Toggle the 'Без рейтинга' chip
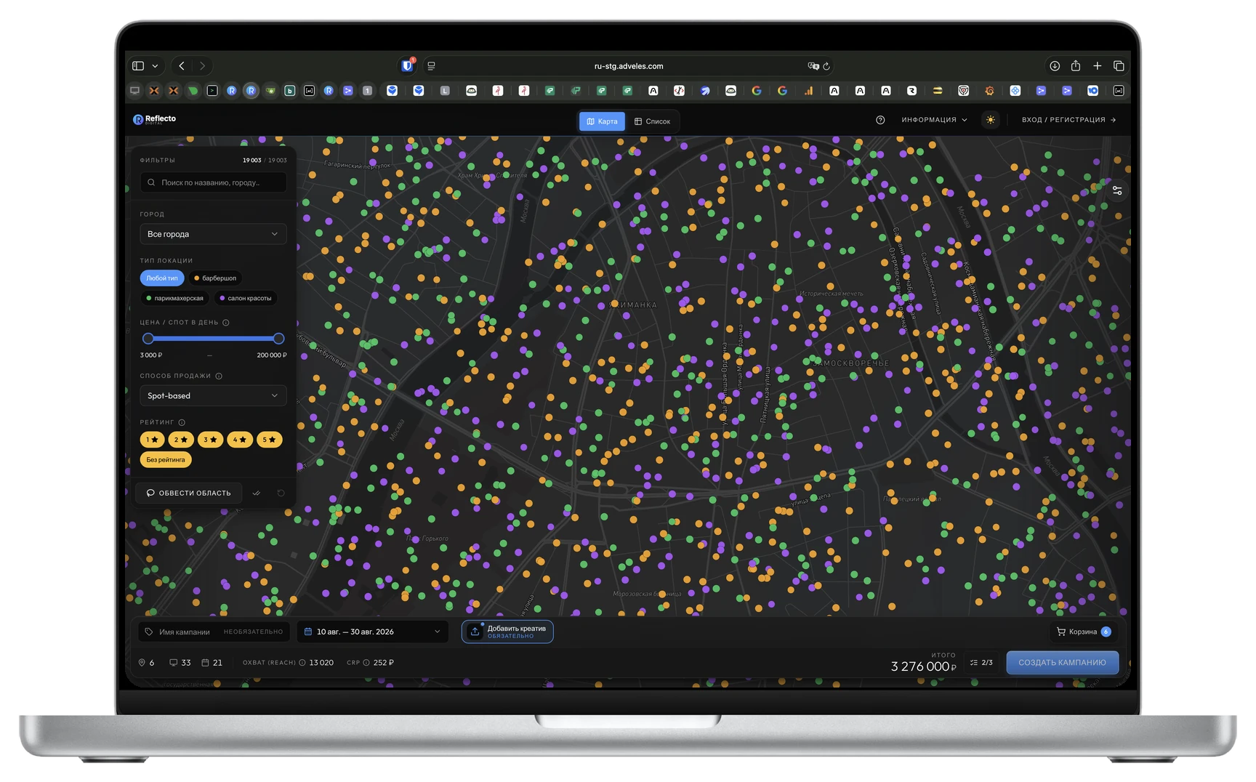The image size is (1256, 782). 166,460
